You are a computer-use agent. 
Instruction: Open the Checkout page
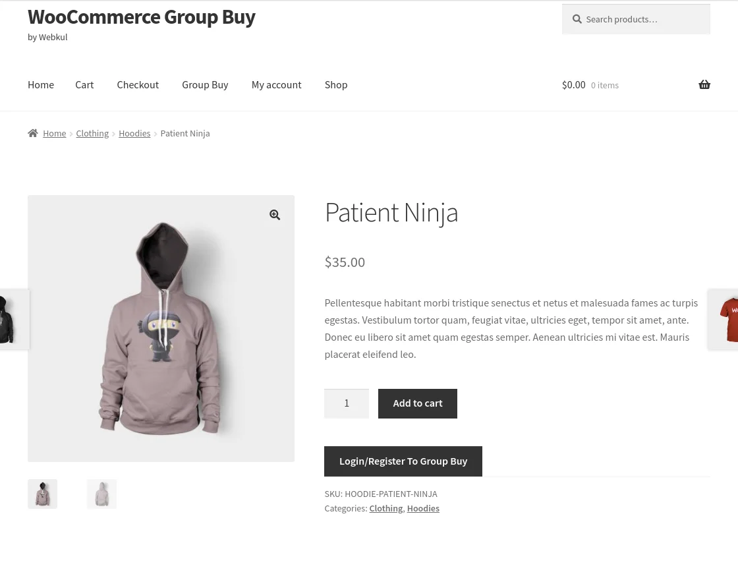138,84
